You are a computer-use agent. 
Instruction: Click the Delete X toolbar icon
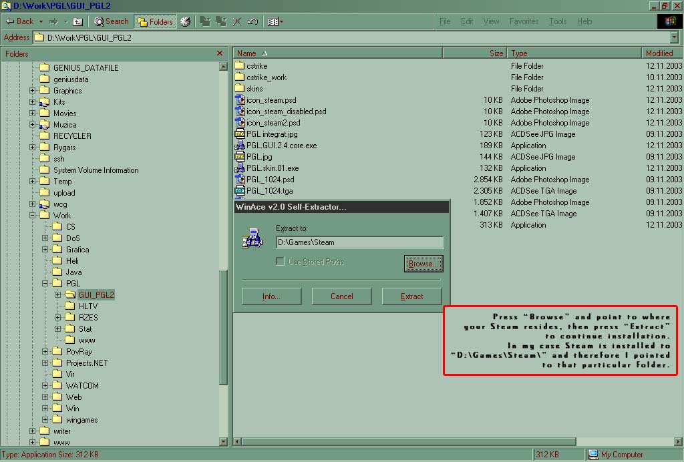(237, 21)
